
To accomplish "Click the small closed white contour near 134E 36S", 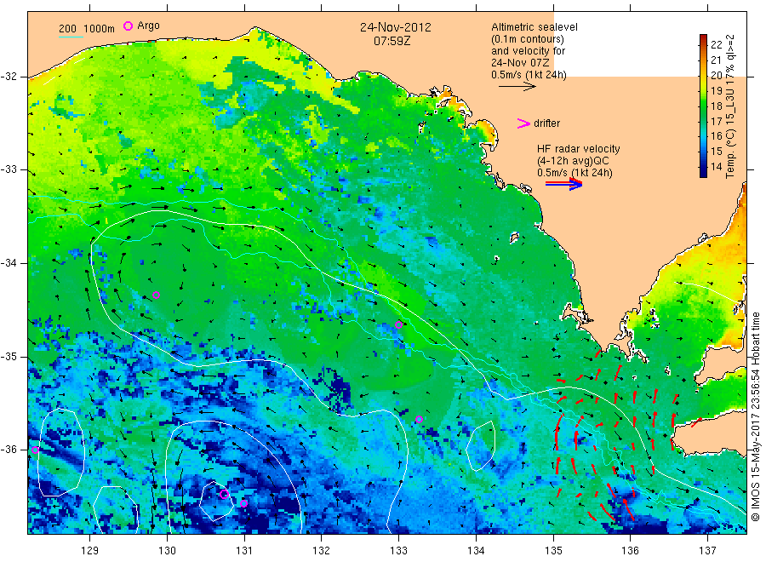I will (481, 445).
